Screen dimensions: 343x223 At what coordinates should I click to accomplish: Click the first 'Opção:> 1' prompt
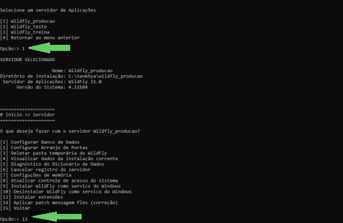[13, 48]
